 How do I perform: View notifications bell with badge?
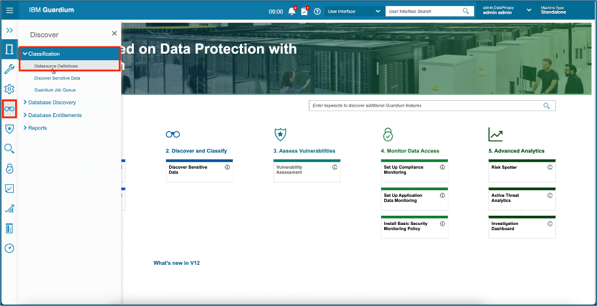point(292,11)
